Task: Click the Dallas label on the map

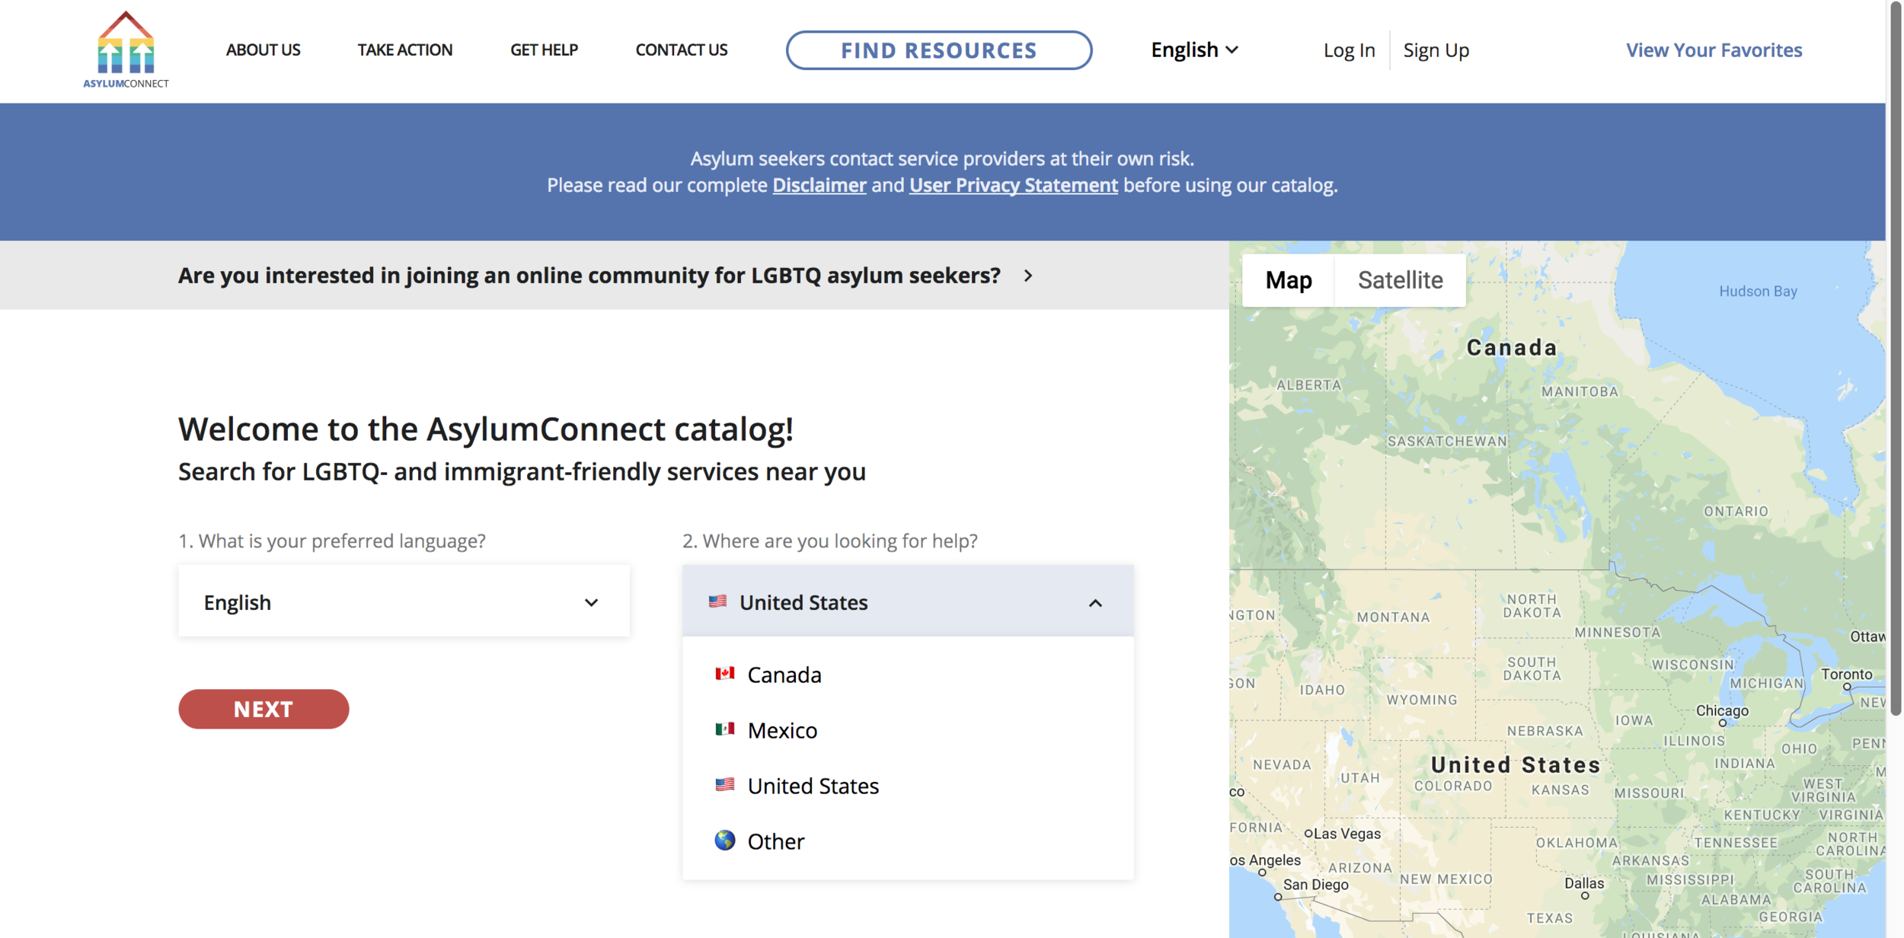Action: coord(1584,883)
